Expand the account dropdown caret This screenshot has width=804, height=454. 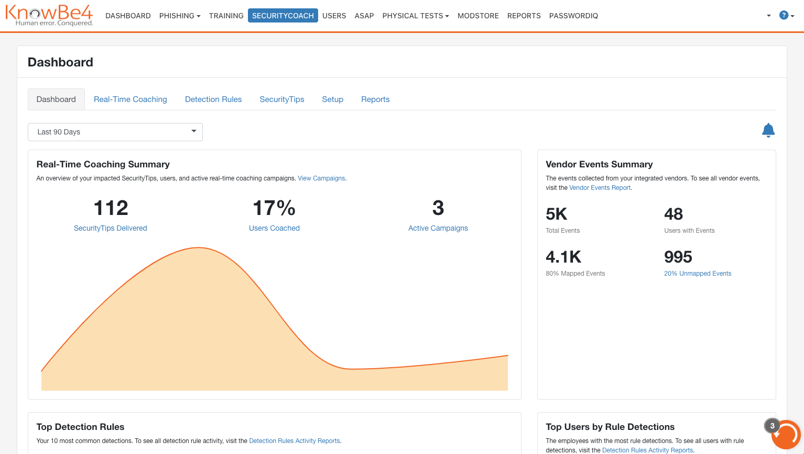(x=768, y=16)
